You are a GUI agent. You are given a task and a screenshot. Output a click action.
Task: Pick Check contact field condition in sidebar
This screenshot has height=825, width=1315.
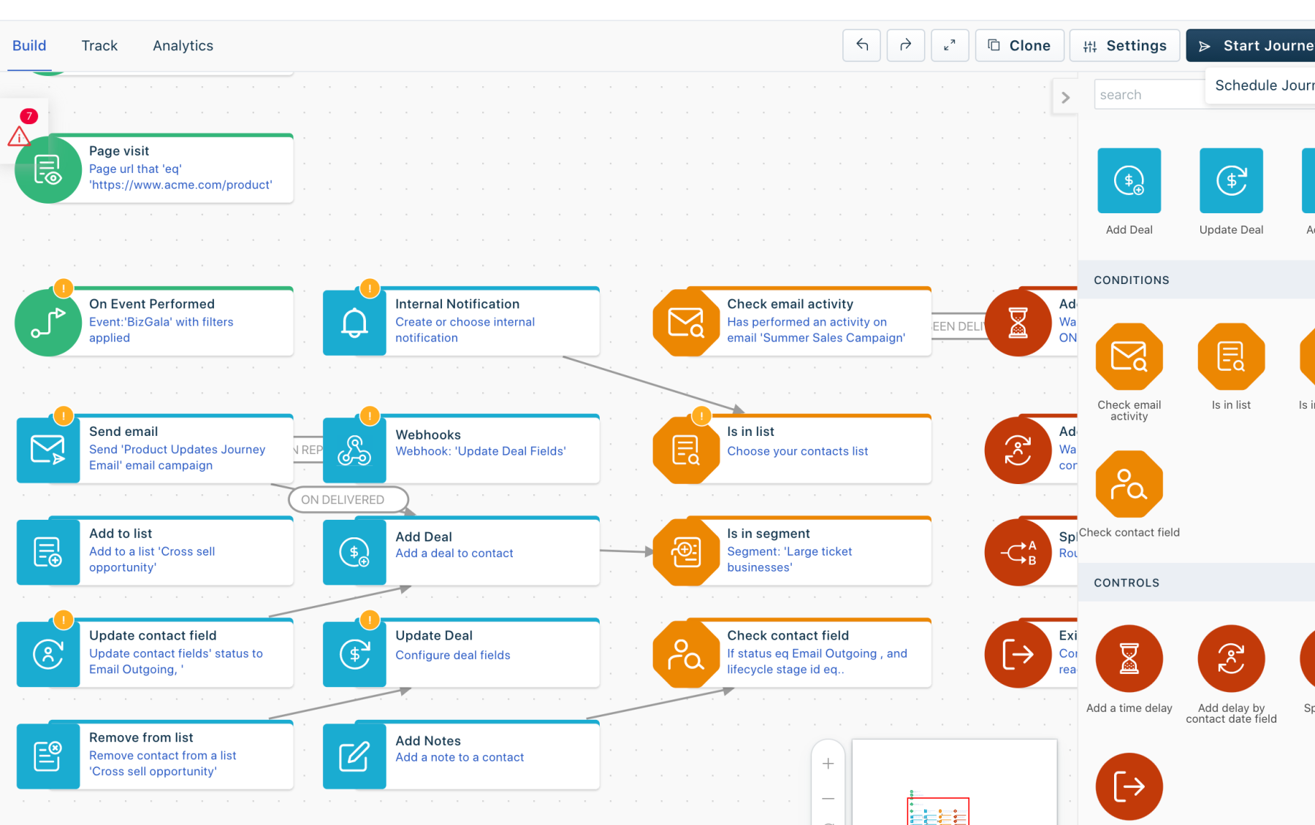tap(1129, 484)
